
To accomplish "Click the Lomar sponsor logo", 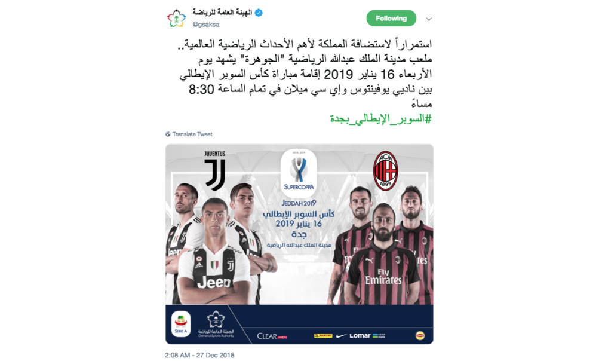I will tap(360, 336).
